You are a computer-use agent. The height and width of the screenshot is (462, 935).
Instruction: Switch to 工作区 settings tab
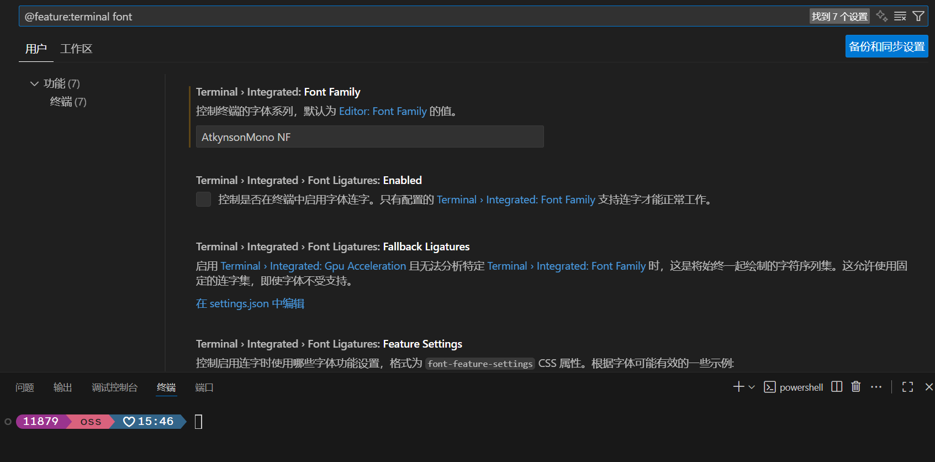coord(76,49)
